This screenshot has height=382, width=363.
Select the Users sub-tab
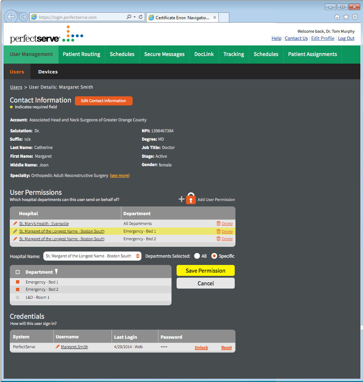click(x=17, y=72)
